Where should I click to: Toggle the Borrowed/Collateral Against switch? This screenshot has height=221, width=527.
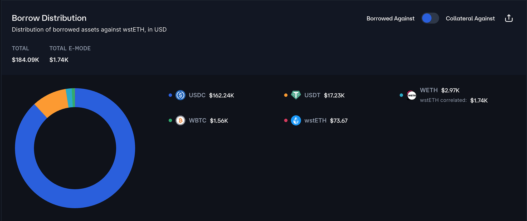430,18
